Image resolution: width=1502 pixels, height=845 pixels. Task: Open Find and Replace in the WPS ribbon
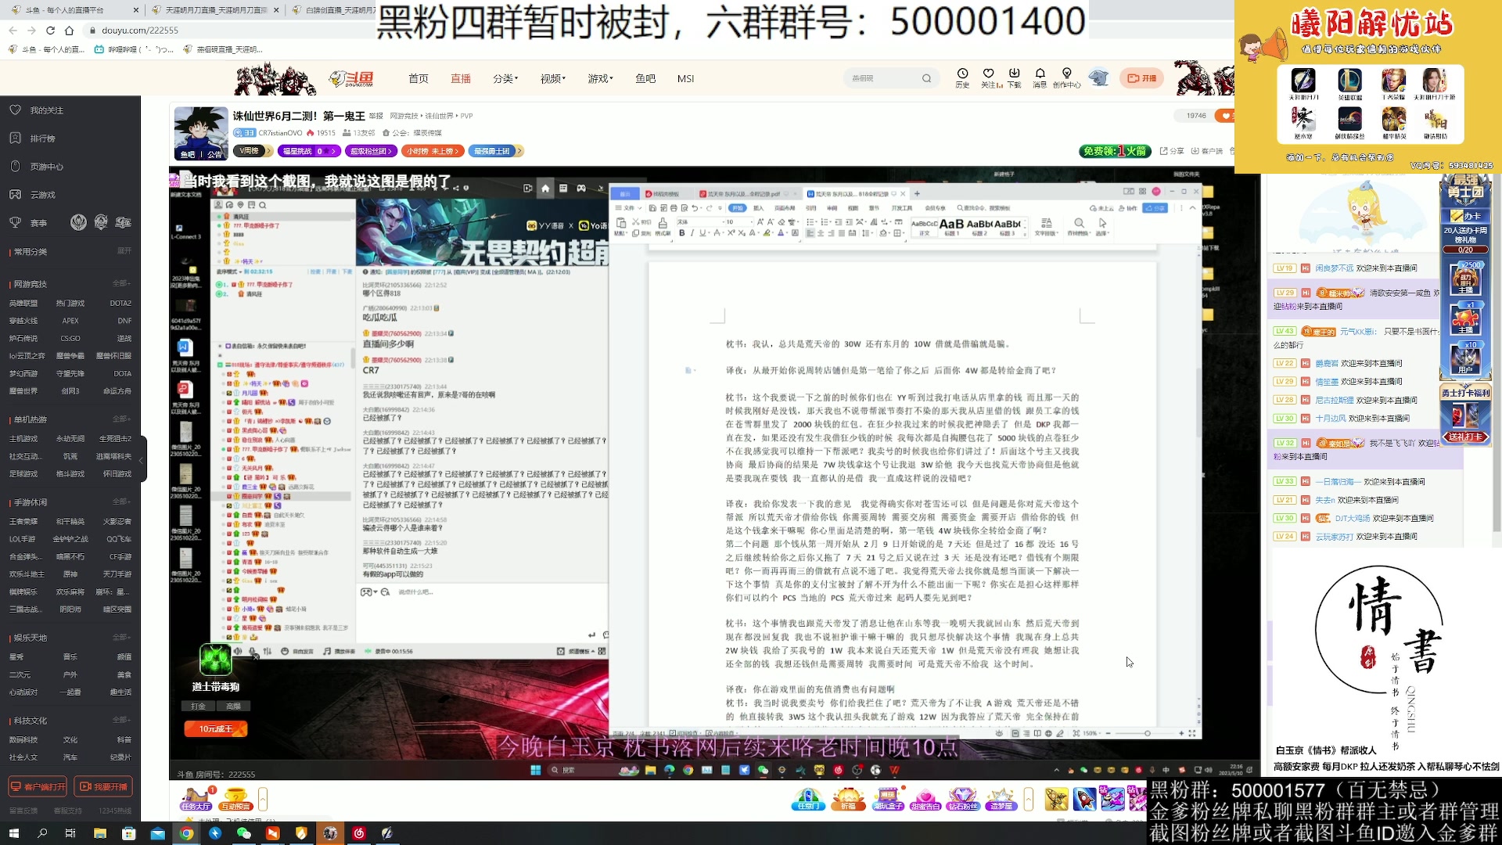click(1080, 224)
